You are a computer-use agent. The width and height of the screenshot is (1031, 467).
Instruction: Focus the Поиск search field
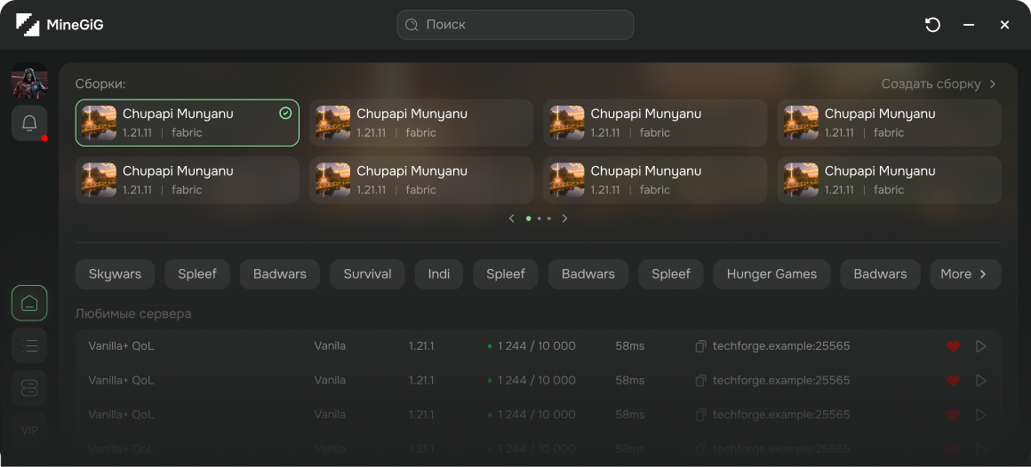515,25
